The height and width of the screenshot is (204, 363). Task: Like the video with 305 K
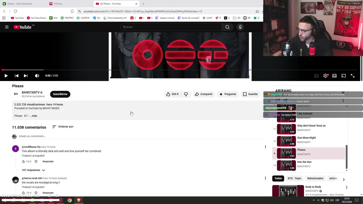click(x=172, y=94)
